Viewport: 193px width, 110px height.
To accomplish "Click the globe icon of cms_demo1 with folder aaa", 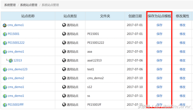I will pyautogui.click(x=5, y=52).
